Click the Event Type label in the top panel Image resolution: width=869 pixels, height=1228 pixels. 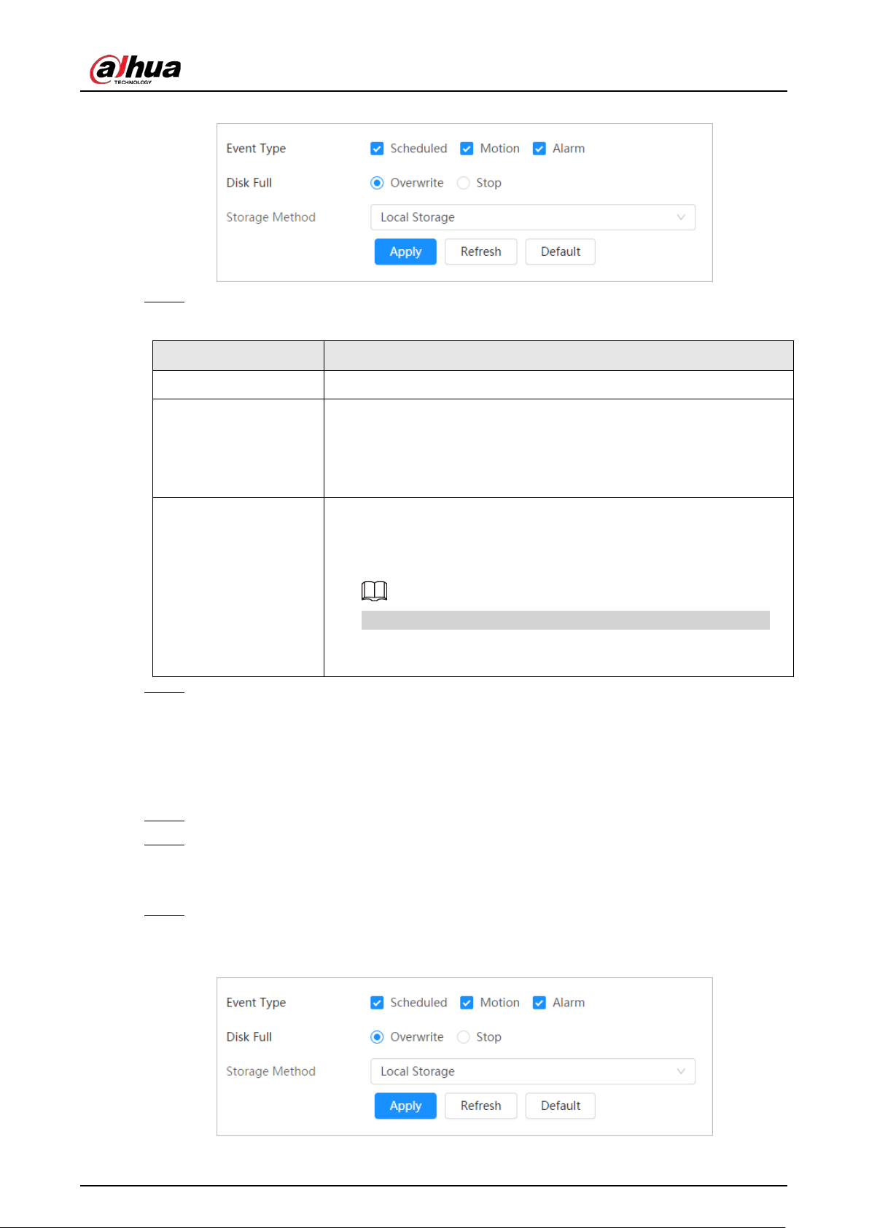pos(256,149)
